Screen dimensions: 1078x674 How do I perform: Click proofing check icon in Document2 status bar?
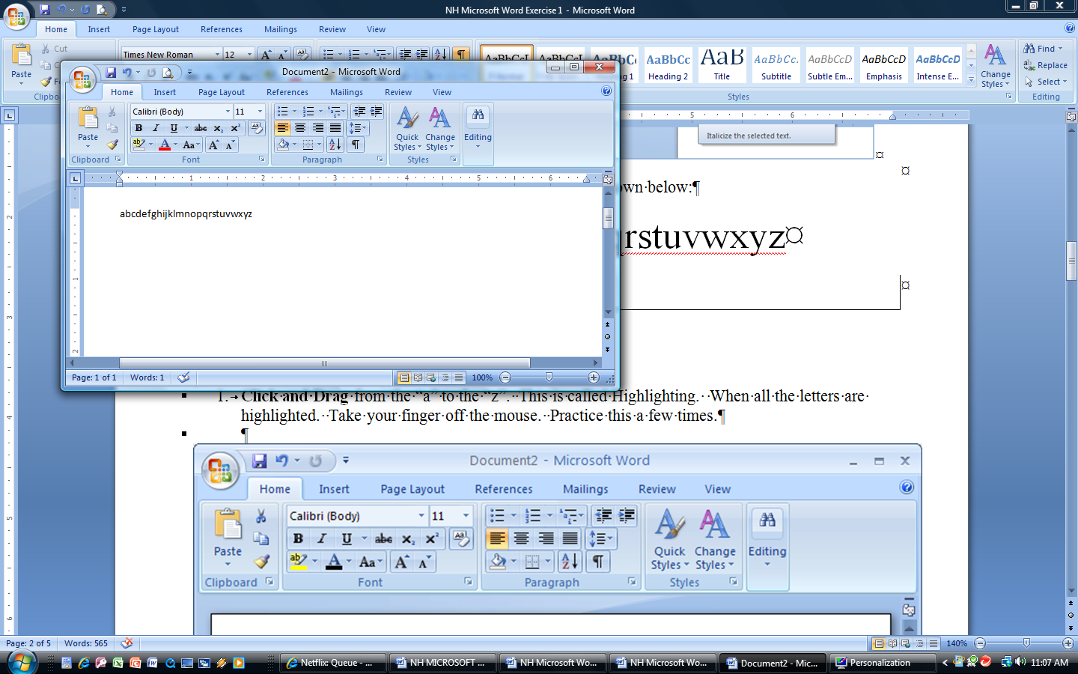(183, 377)
